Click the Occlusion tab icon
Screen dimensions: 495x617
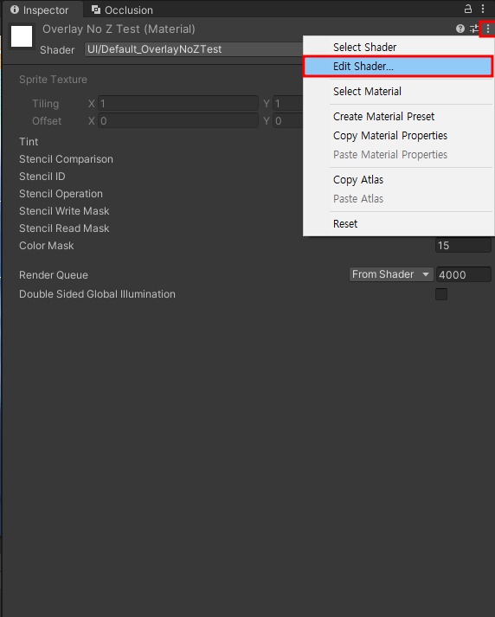pos(95,10)
